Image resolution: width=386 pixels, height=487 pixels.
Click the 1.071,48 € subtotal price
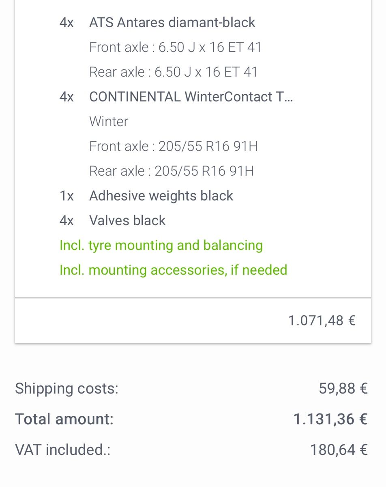(322, 321)
